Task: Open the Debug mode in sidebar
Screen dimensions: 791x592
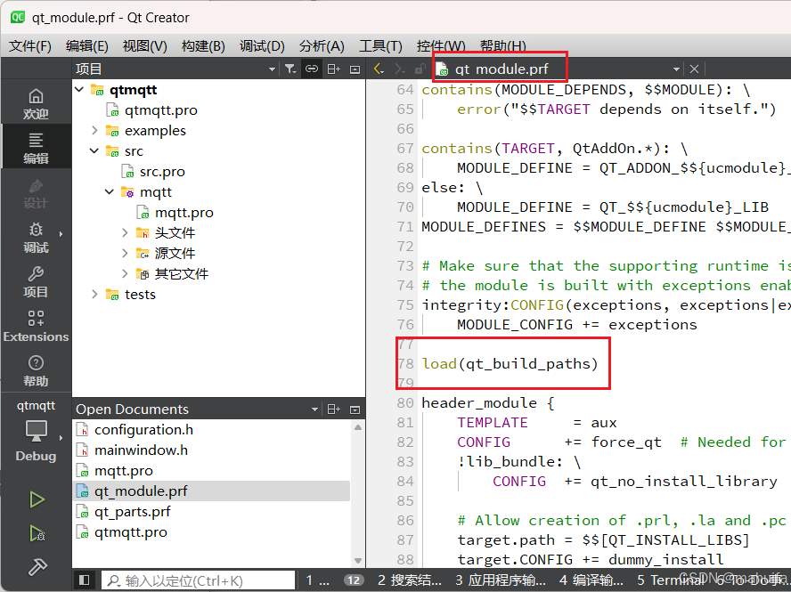Action: click(36, 238)
